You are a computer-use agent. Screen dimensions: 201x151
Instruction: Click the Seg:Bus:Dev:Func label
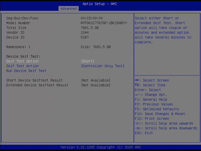(x=22, y=18)
